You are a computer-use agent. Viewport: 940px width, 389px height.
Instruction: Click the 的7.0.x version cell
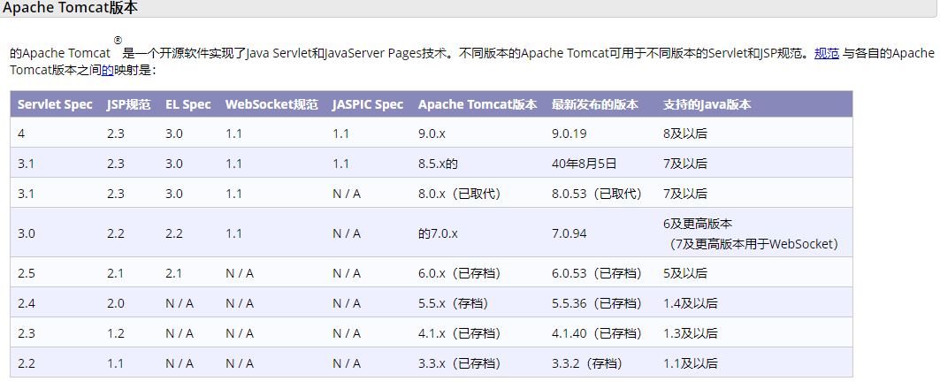click(439, 233)
